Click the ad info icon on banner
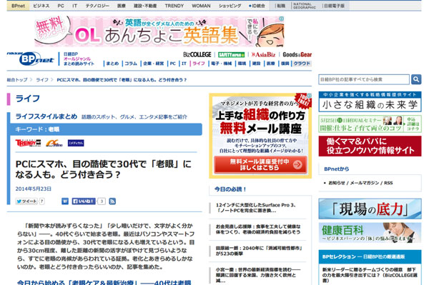This screenshot has height=285, width=429. click(281, 19)
